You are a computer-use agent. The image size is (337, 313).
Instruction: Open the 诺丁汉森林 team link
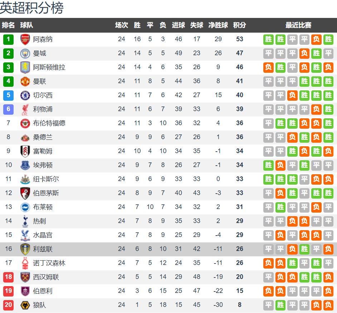point(49,263)
